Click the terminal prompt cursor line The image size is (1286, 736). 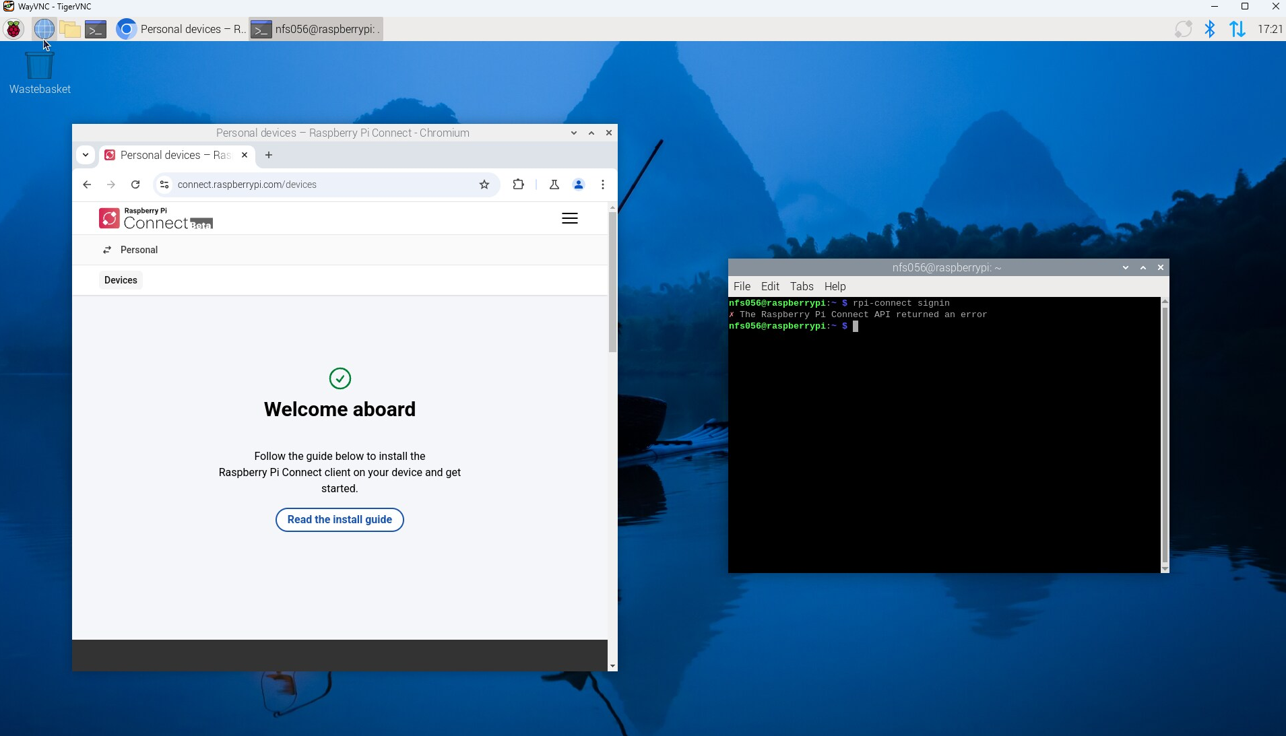856,326
